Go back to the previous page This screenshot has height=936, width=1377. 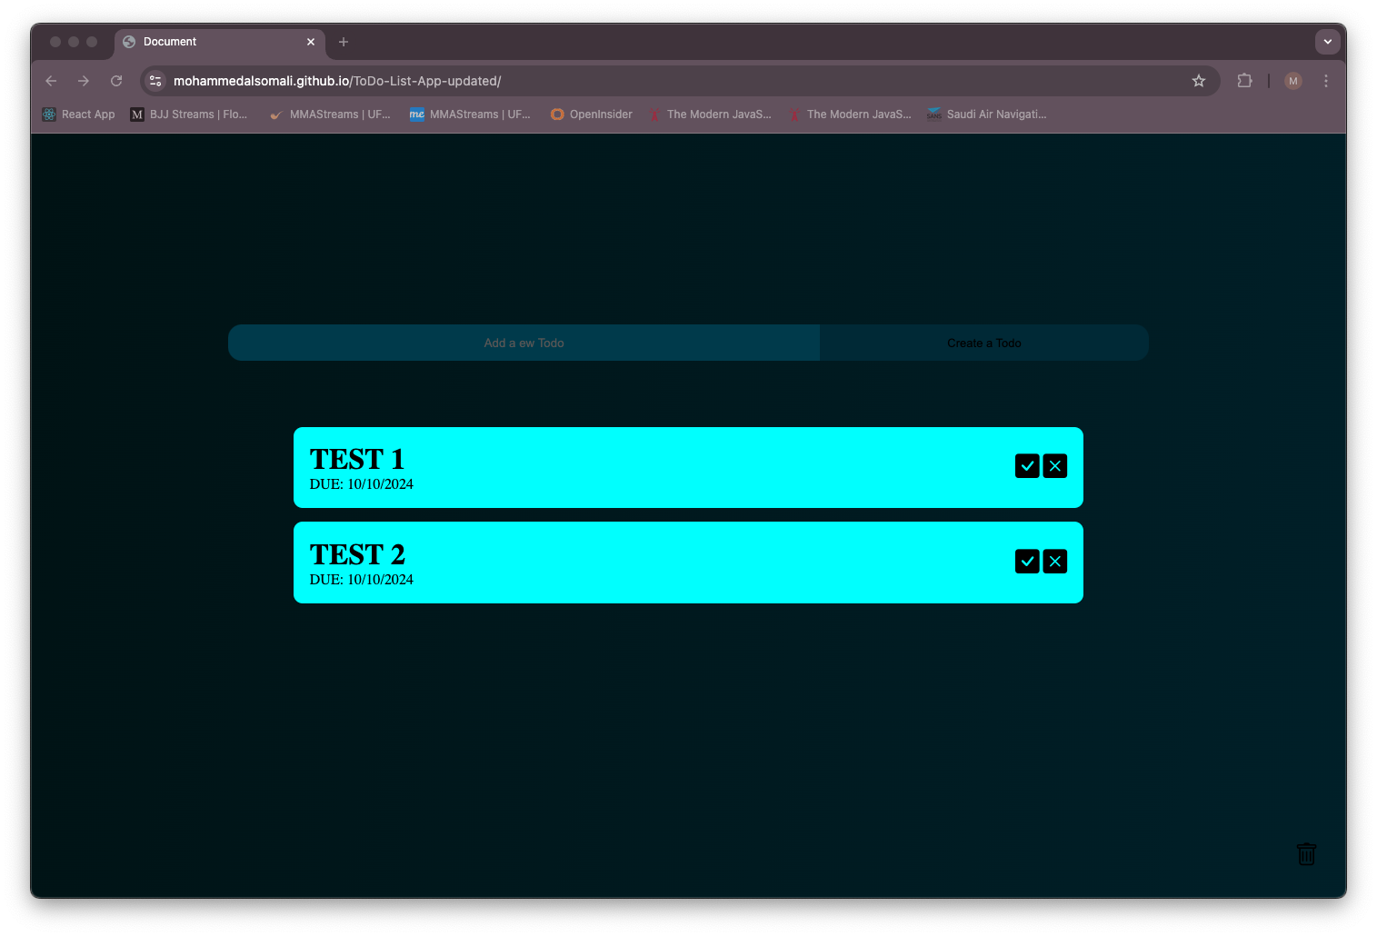51,81
